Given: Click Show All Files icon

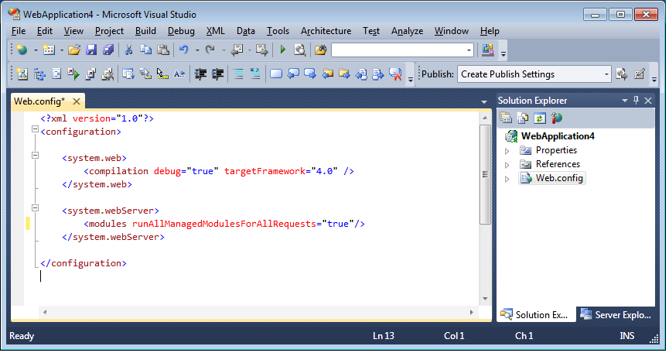Looking at the screenshot, I should [523, 118].
